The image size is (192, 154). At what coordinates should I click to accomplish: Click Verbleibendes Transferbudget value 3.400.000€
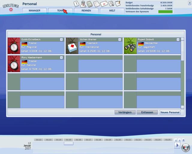166,5
